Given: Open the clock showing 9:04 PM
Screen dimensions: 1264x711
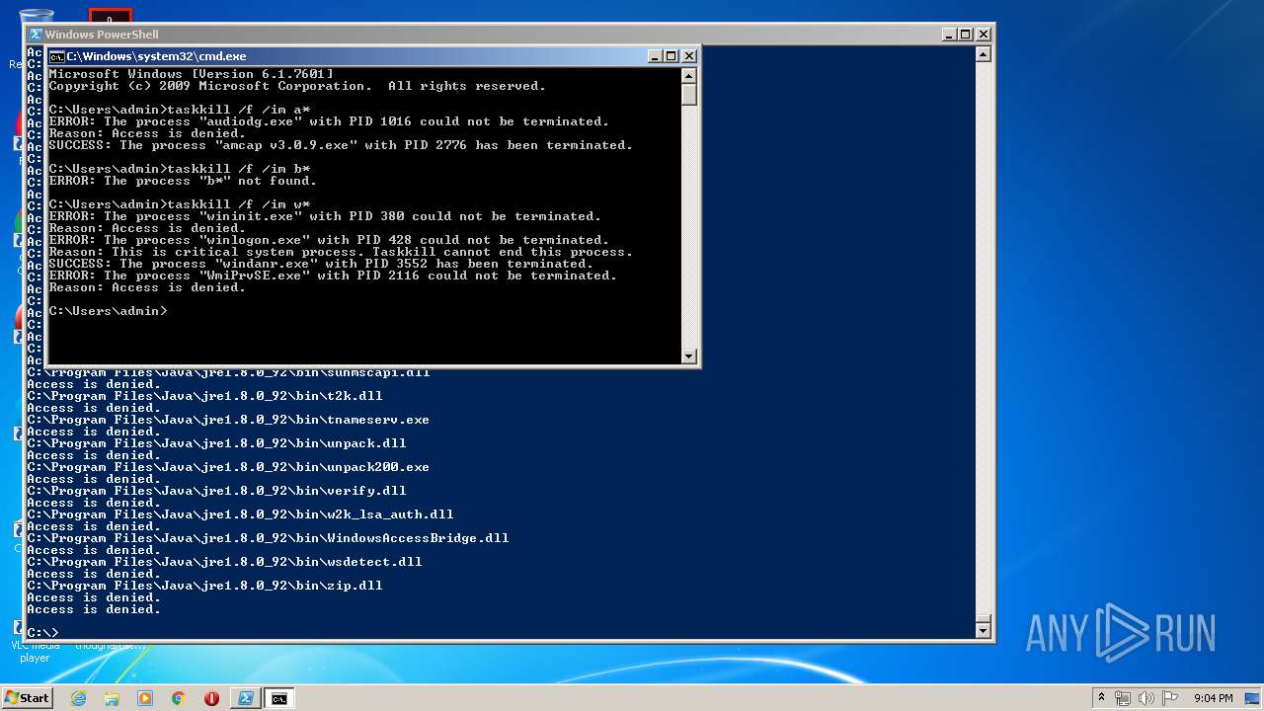Looking at the screenshot, I should tap(1213, 698).
